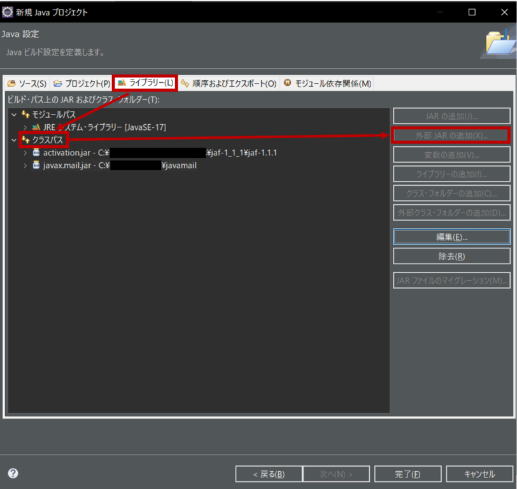This screenshot has width=517, height=489.
Task: Click the Eclipse icon in title bar
Action: (8, 12)
